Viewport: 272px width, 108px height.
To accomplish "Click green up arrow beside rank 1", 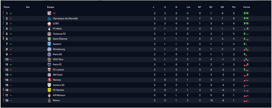I will click(11, 13).
